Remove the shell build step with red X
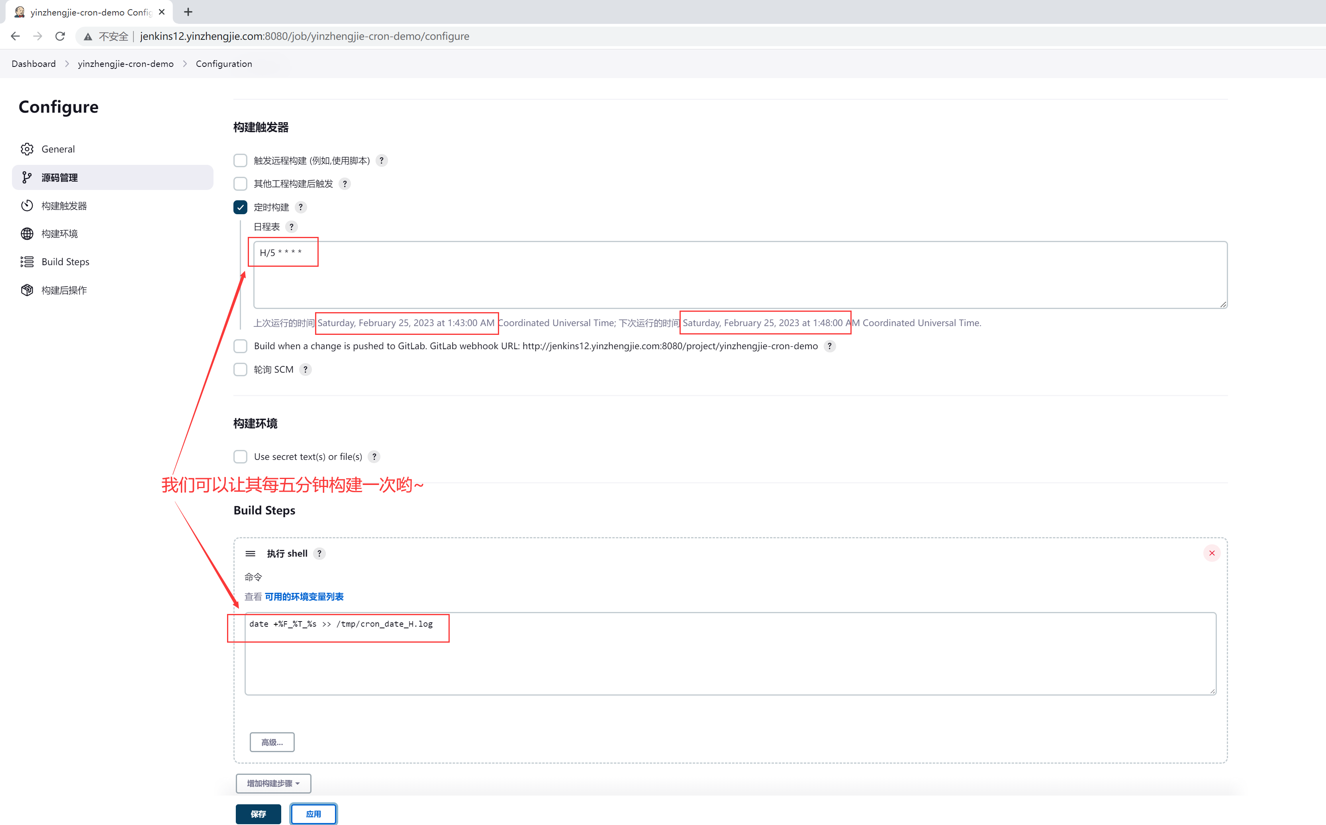 pyautogui.click(x=1211, y=553)
